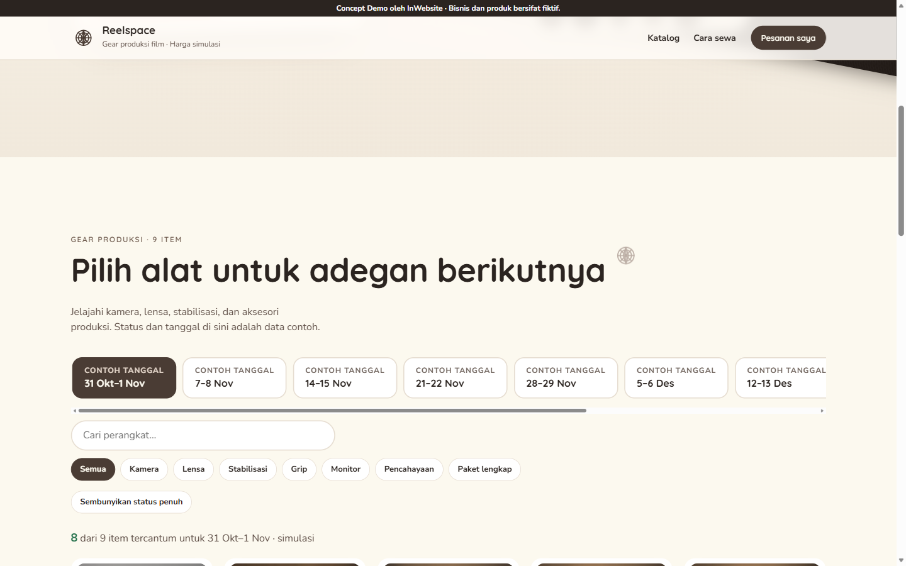Select the 7–8 Nov date

pyautogui.click(x=234, y=377)
